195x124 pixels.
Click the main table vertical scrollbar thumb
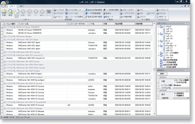pyautogui.click(x=154, y=69)
